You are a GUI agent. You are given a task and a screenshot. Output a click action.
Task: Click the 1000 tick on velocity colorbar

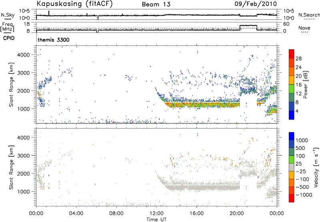point(302,140)
